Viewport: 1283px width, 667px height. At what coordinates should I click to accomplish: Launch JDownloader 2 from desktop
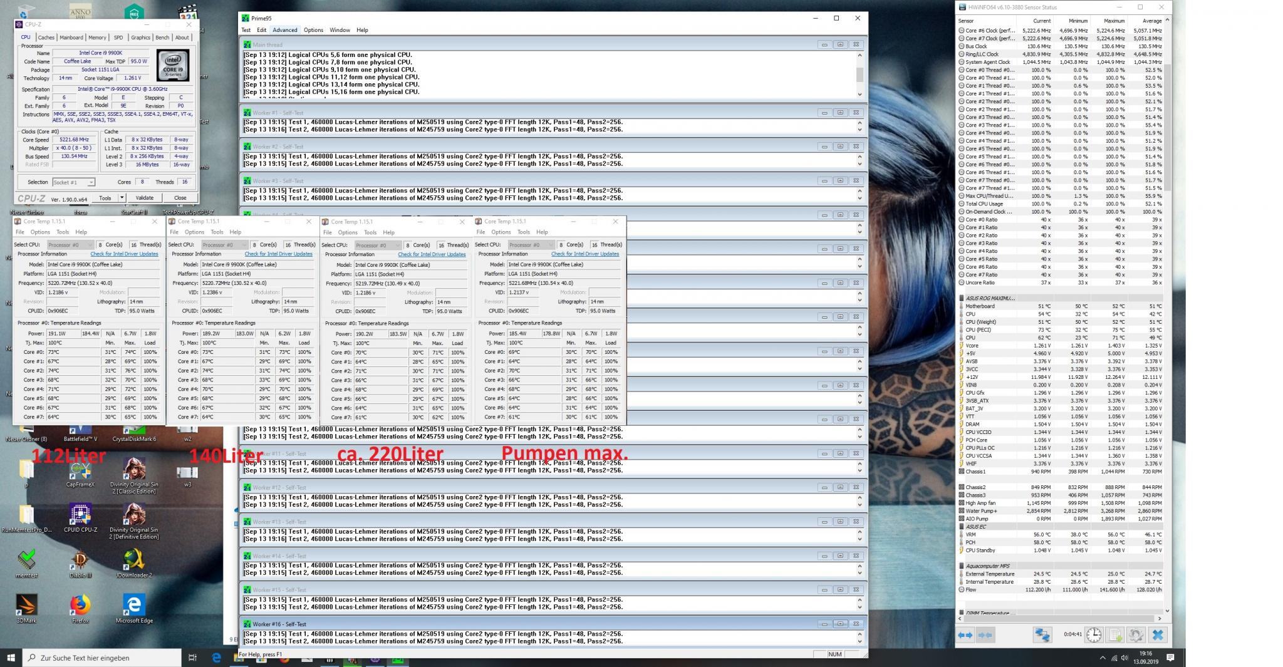tap(134, 564)
